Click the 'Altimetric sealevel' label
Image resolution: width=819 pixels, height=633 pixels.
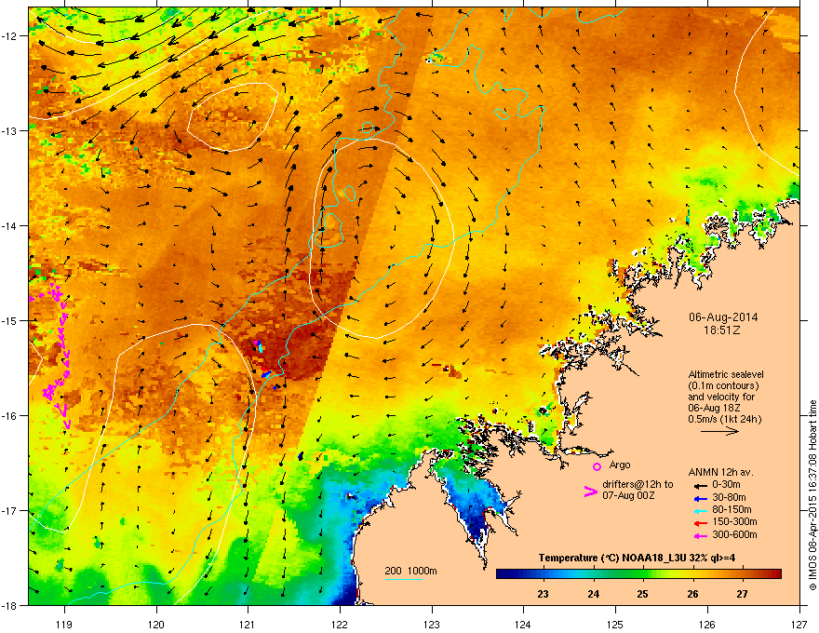pos(726,374)
